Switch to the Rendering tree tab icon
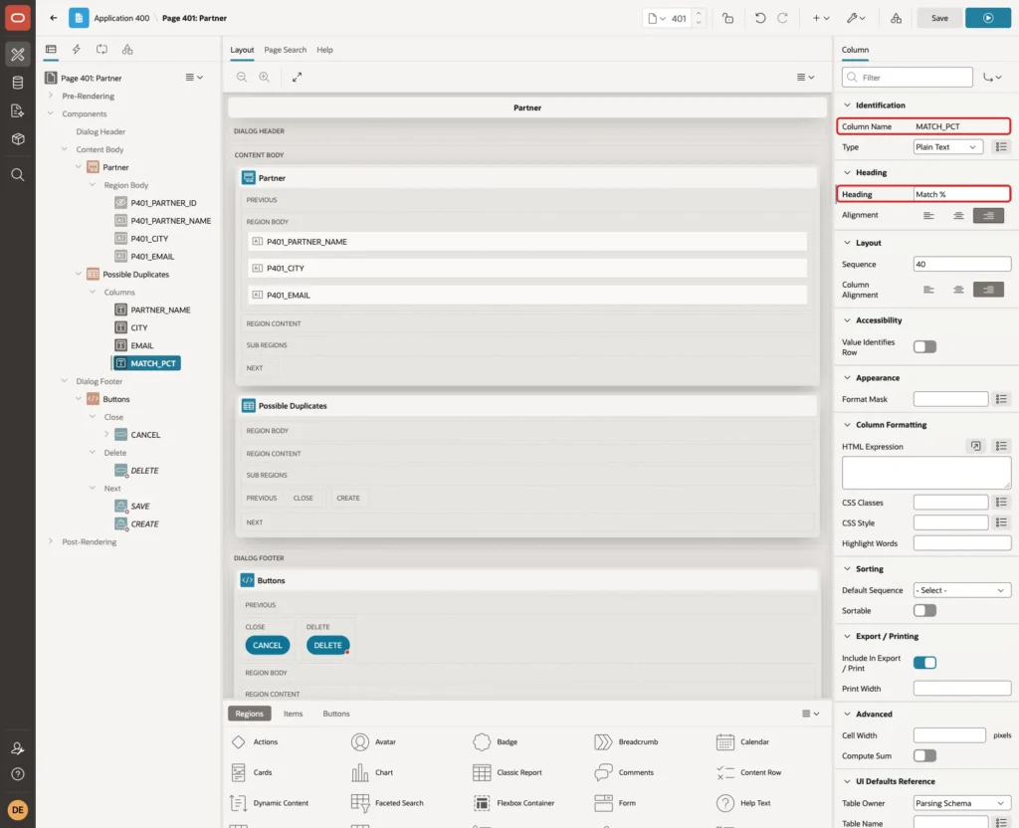 click(51, 50)
